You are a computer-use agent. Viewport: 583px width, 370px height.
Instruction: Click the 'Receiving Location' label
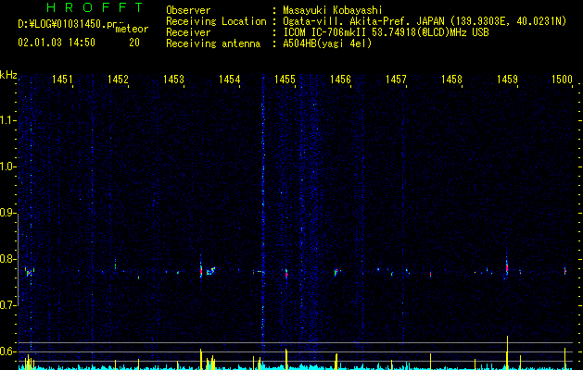click(x=216, y=21)
